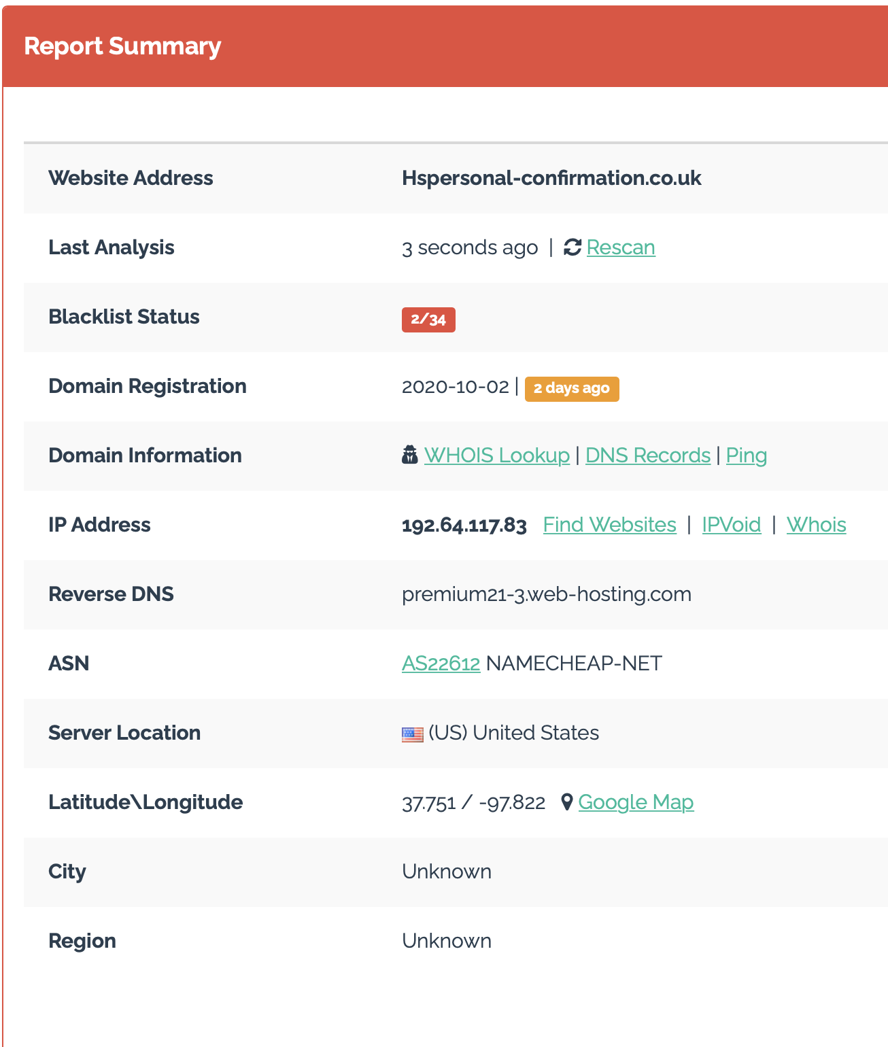Select the IP address 192.64.117.83 text
This screenshot has width=888, height=1047.
pos(464,526)
